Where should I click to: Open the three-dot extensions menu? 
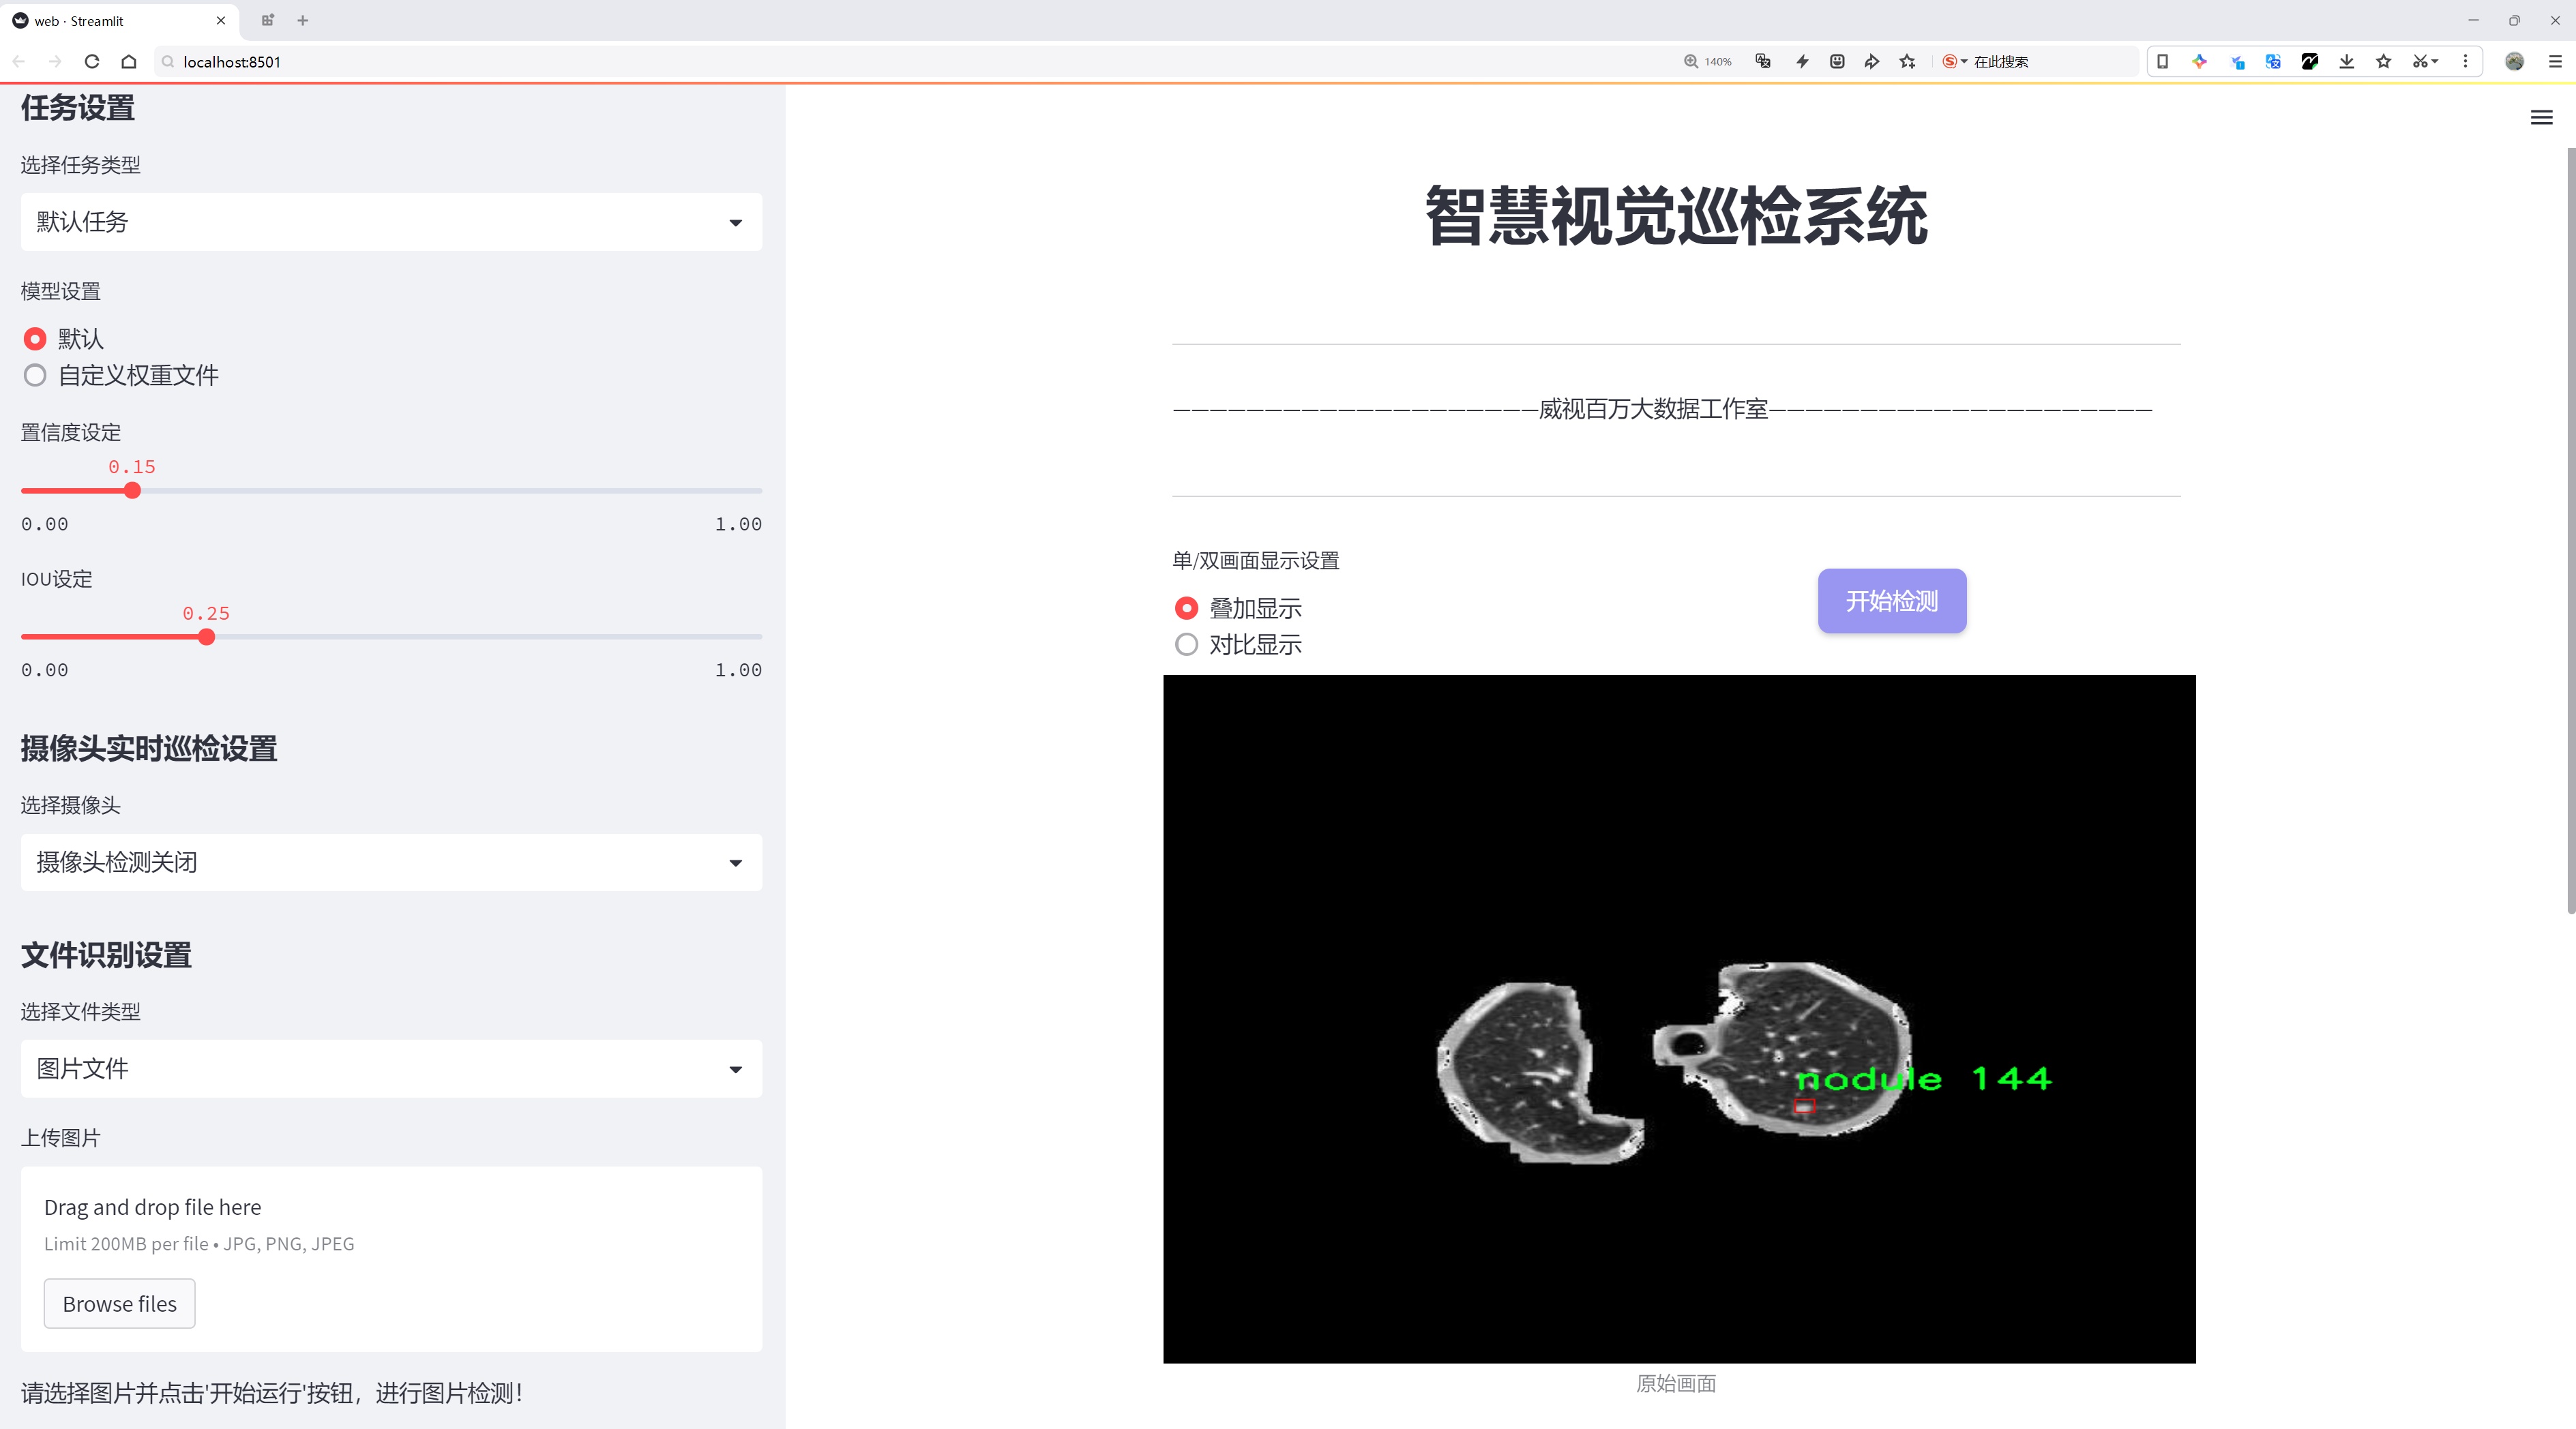pyautogui.click(x=2465, y=61)
